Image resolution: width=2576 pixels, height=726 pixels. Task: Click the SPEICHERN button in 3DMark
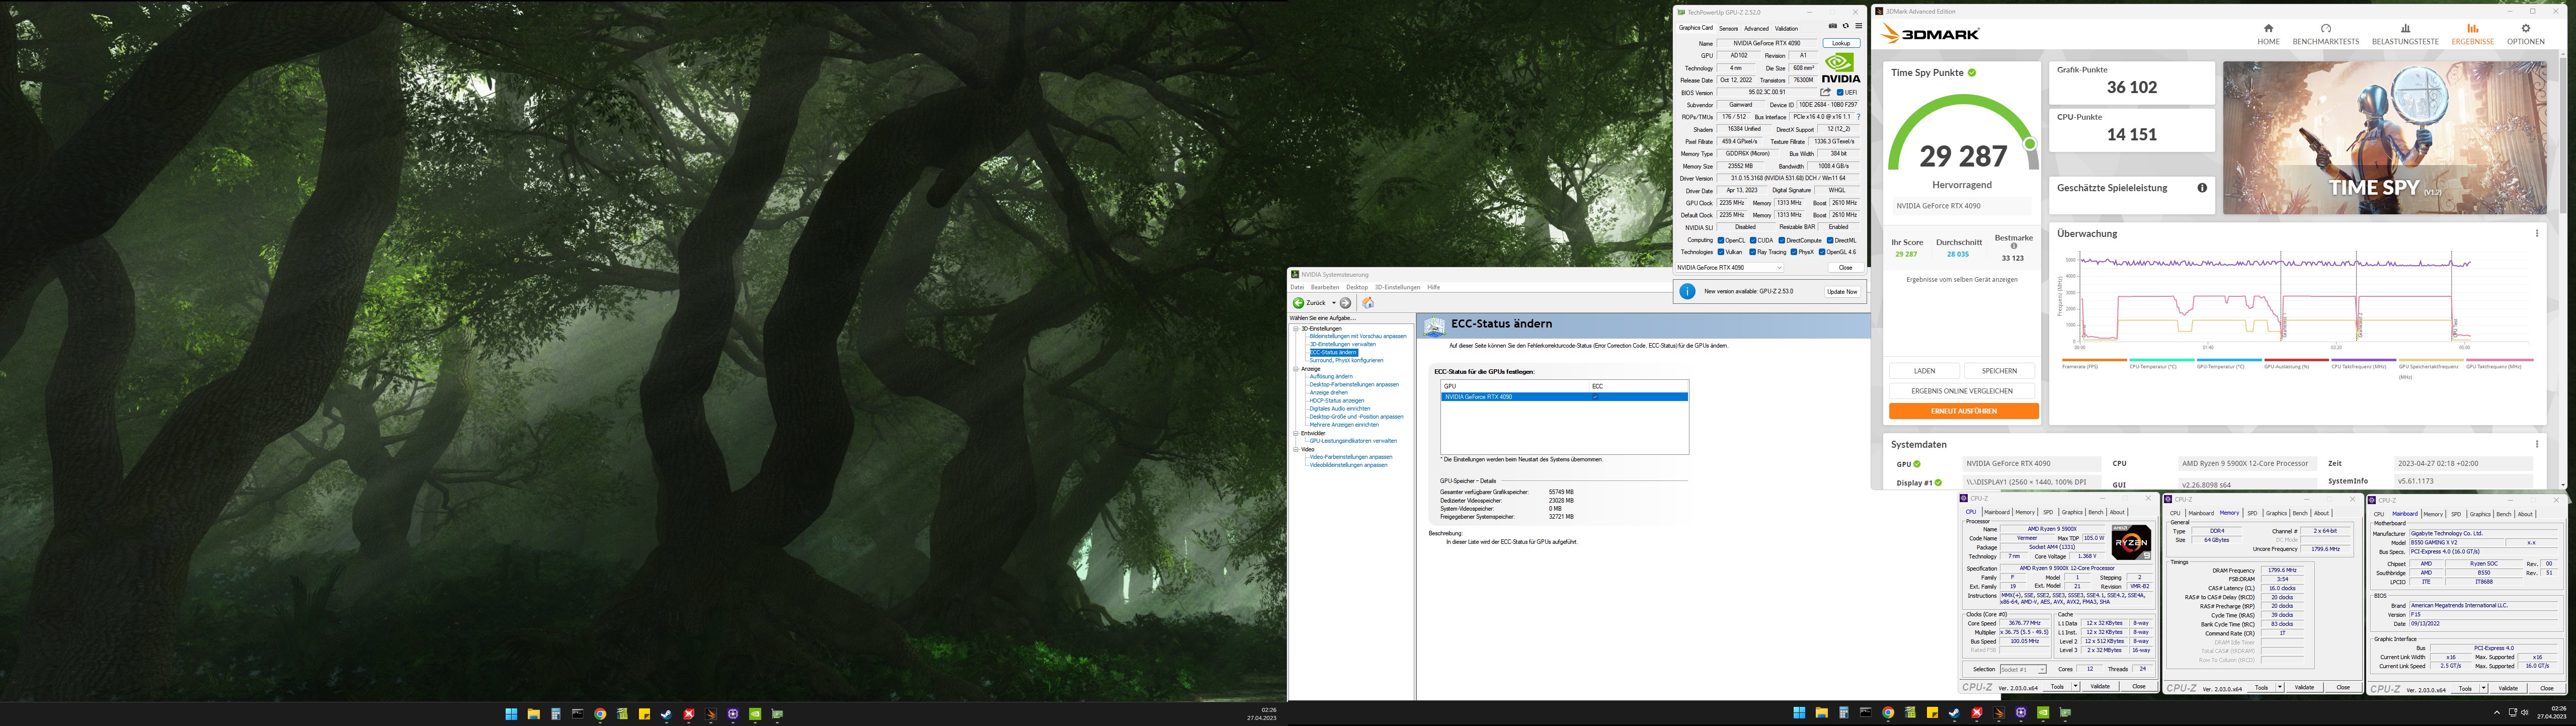click(x=2000, y=371)
